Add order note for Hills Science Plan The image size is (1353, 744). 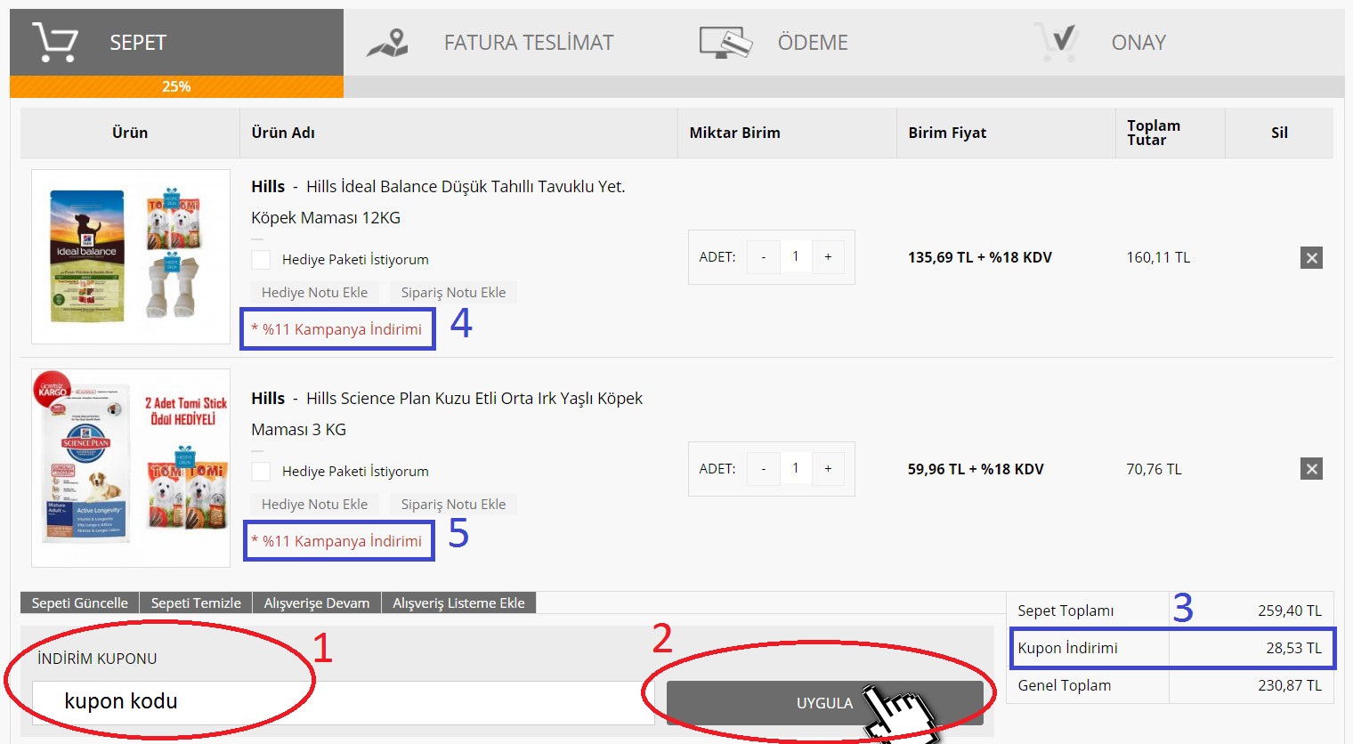tap(453, 505)
